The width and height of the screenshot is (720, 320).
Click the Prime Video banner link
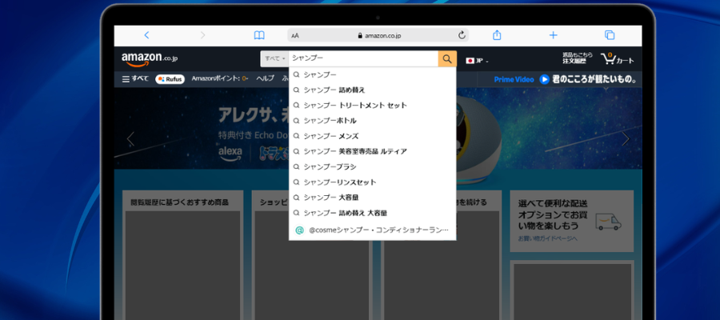click(x=514, y=79)
